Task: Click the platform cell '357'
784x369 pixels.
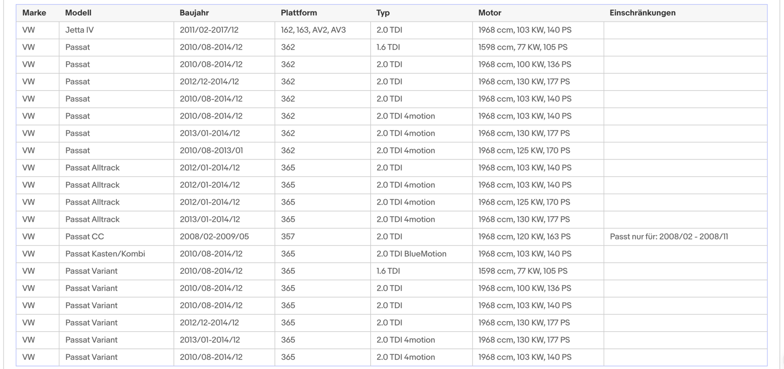Action: [323, 237]
